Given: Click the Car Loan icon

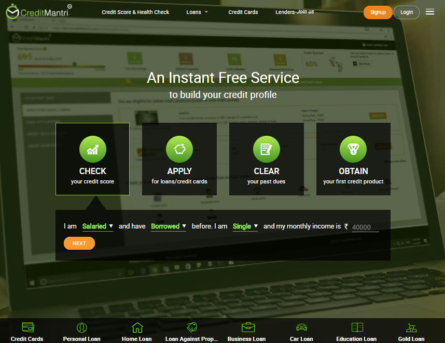Looking at the screenshot, I should point(301,327).
